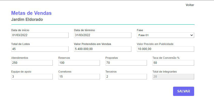Click the Atendimentos input box
This screenshot has height=107, width=214.
coord(32,63)
